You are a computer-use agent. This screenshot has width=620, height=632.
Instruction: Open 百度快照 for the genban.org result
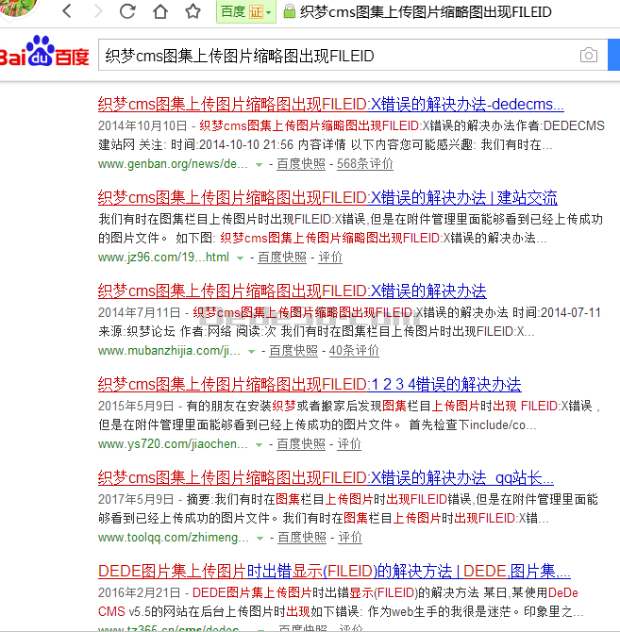(x=301, y=163)
